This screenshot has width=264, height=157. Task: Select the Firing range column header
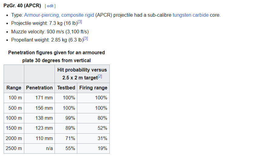point(93,88)
